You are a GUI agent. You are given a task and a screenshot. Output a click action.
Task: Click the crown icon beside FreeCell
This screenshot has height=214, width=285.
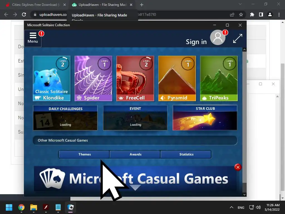click(x=121, y=98)
